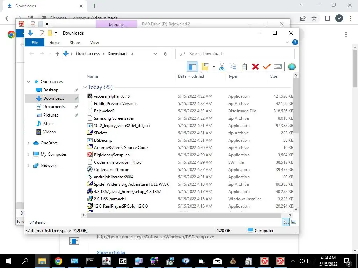Open new Chrome tab plus button
Screen dimensions: 358x268
(x=94, y=6)
